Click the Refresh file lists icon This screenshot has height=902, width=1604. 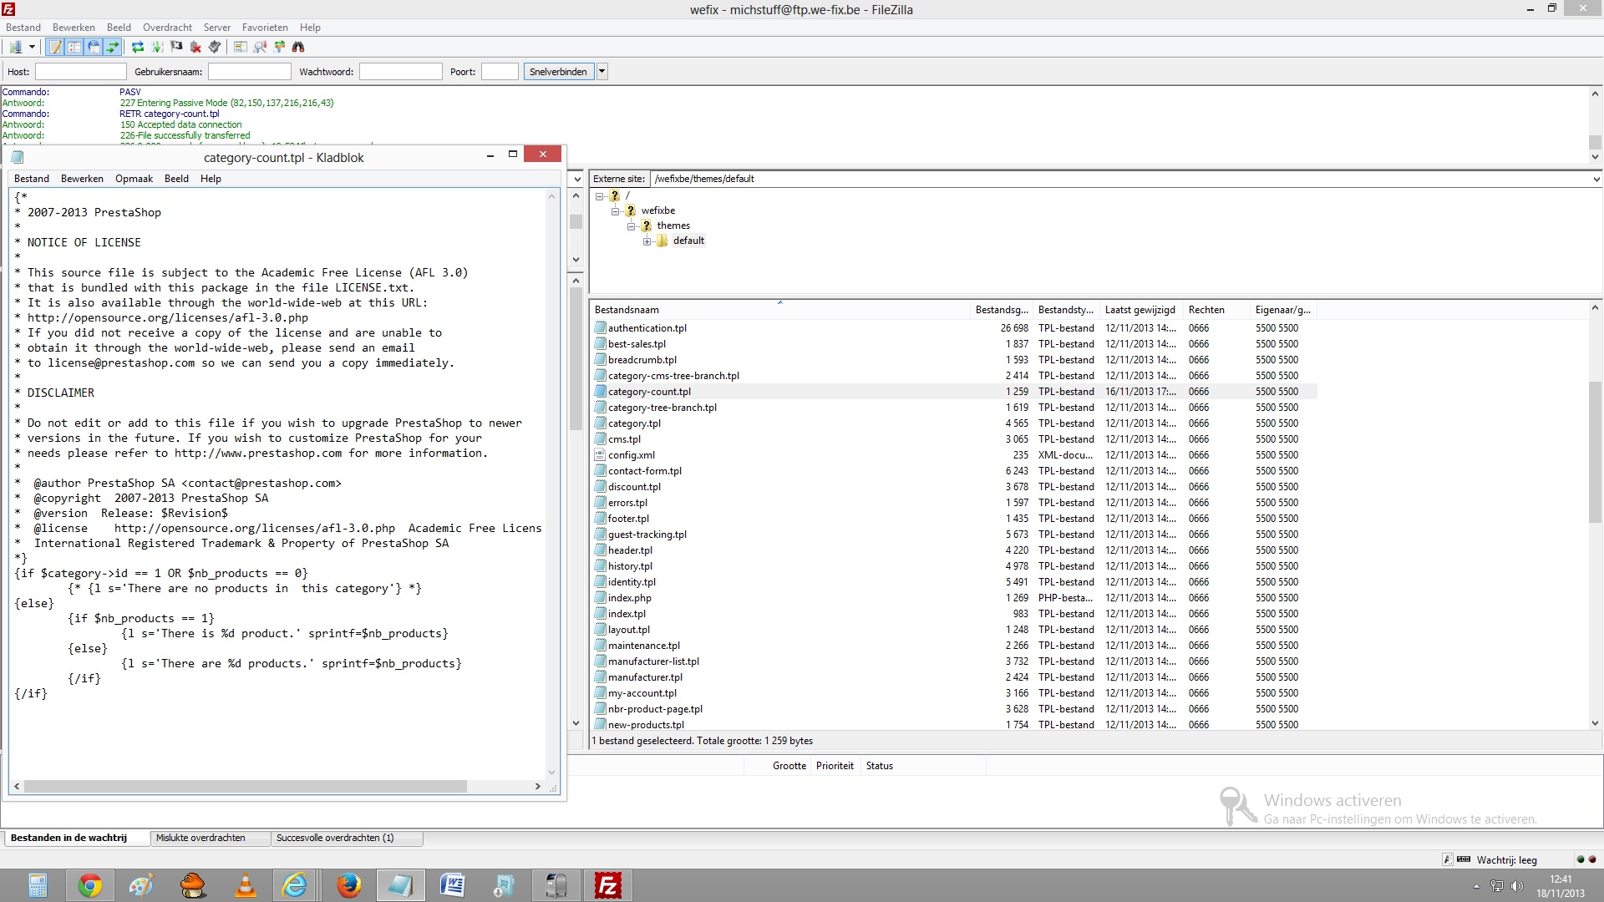[138, 47]
